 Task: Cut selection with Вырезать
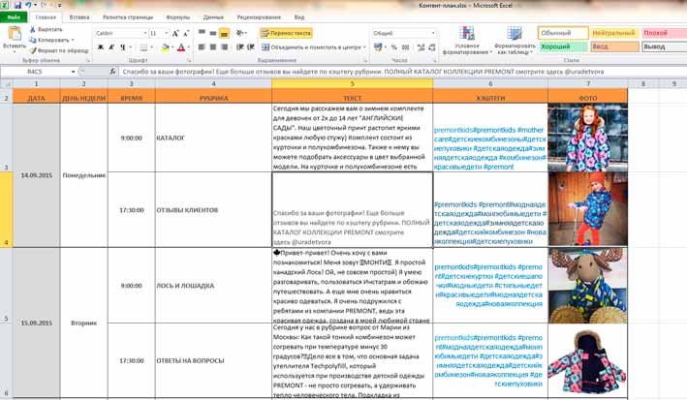pyautogui.click(x=46, y=29)
